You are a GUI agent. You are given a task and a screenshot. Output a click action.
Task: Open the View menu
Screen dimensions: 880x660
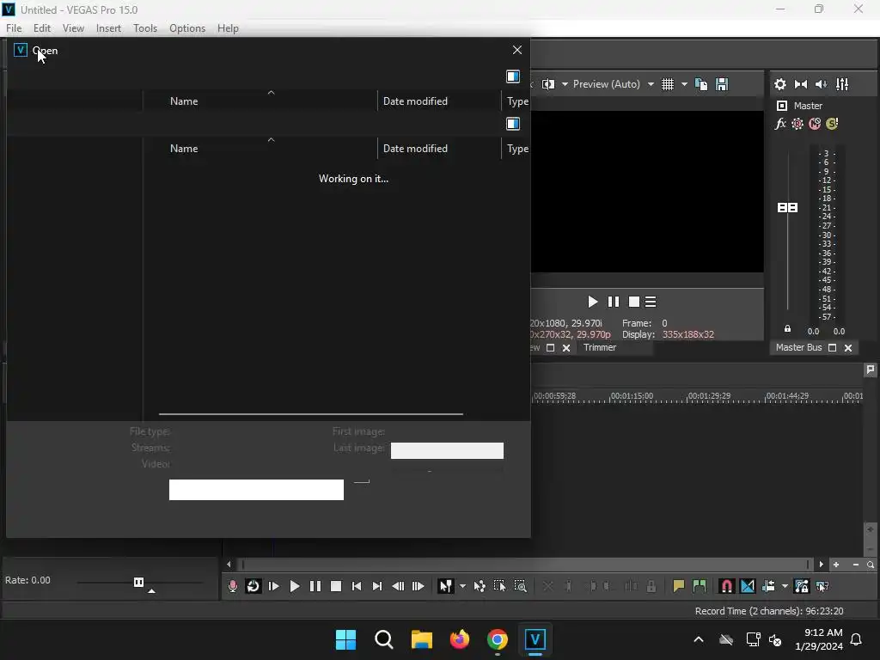click(x=73, y=28)
